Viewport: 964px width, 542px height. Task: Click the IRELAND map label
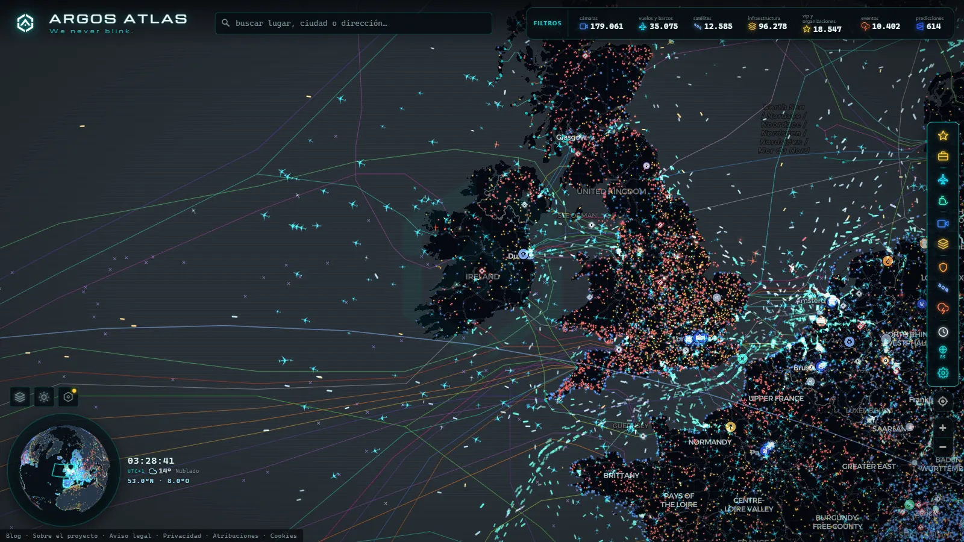point(483,276)
